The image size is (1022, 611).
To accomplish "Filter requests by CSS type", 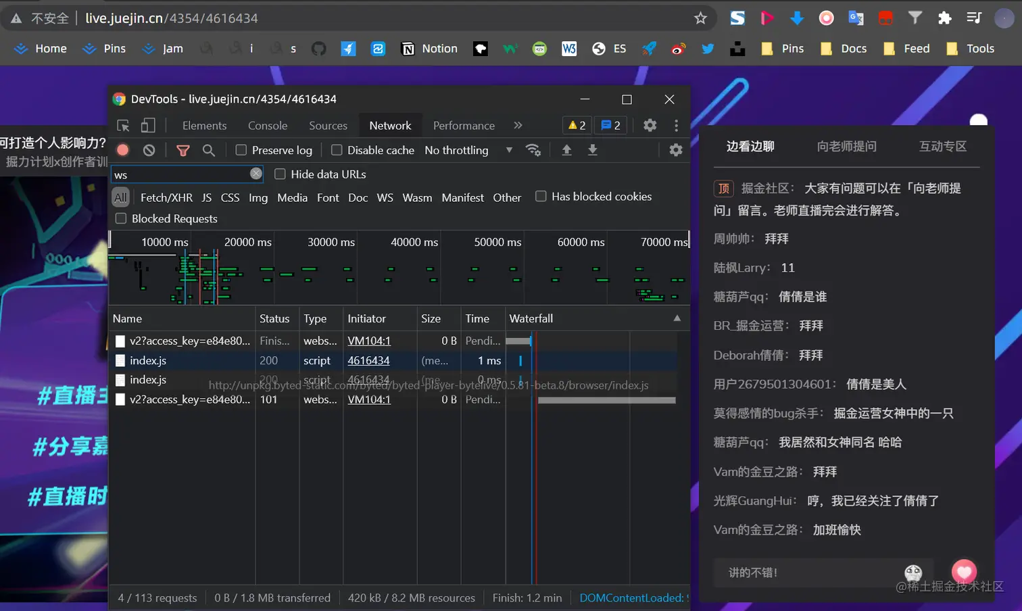I will [230, 197].
